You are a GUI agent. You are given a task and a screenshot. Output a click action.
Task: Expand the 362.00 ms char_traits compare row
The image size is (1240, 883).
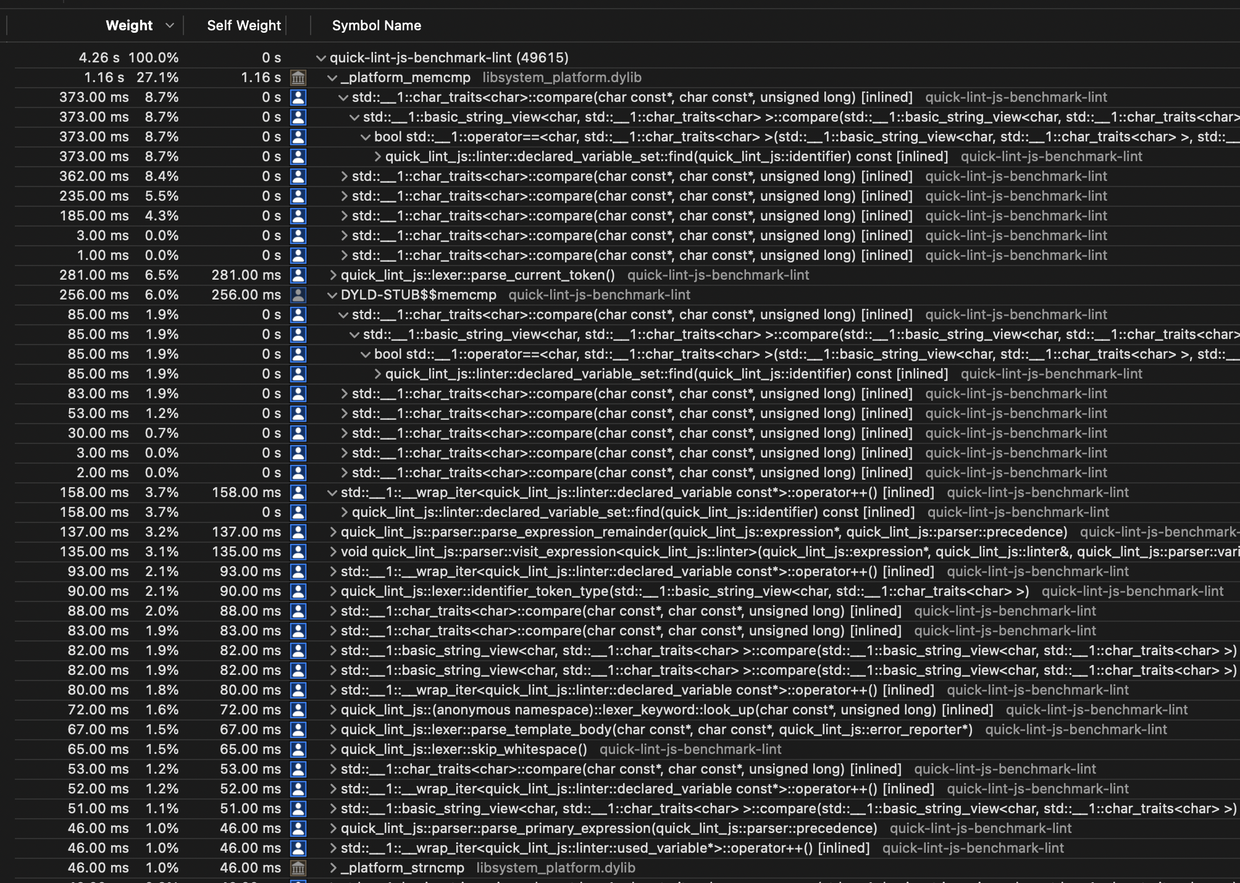(x=344, y=176)
